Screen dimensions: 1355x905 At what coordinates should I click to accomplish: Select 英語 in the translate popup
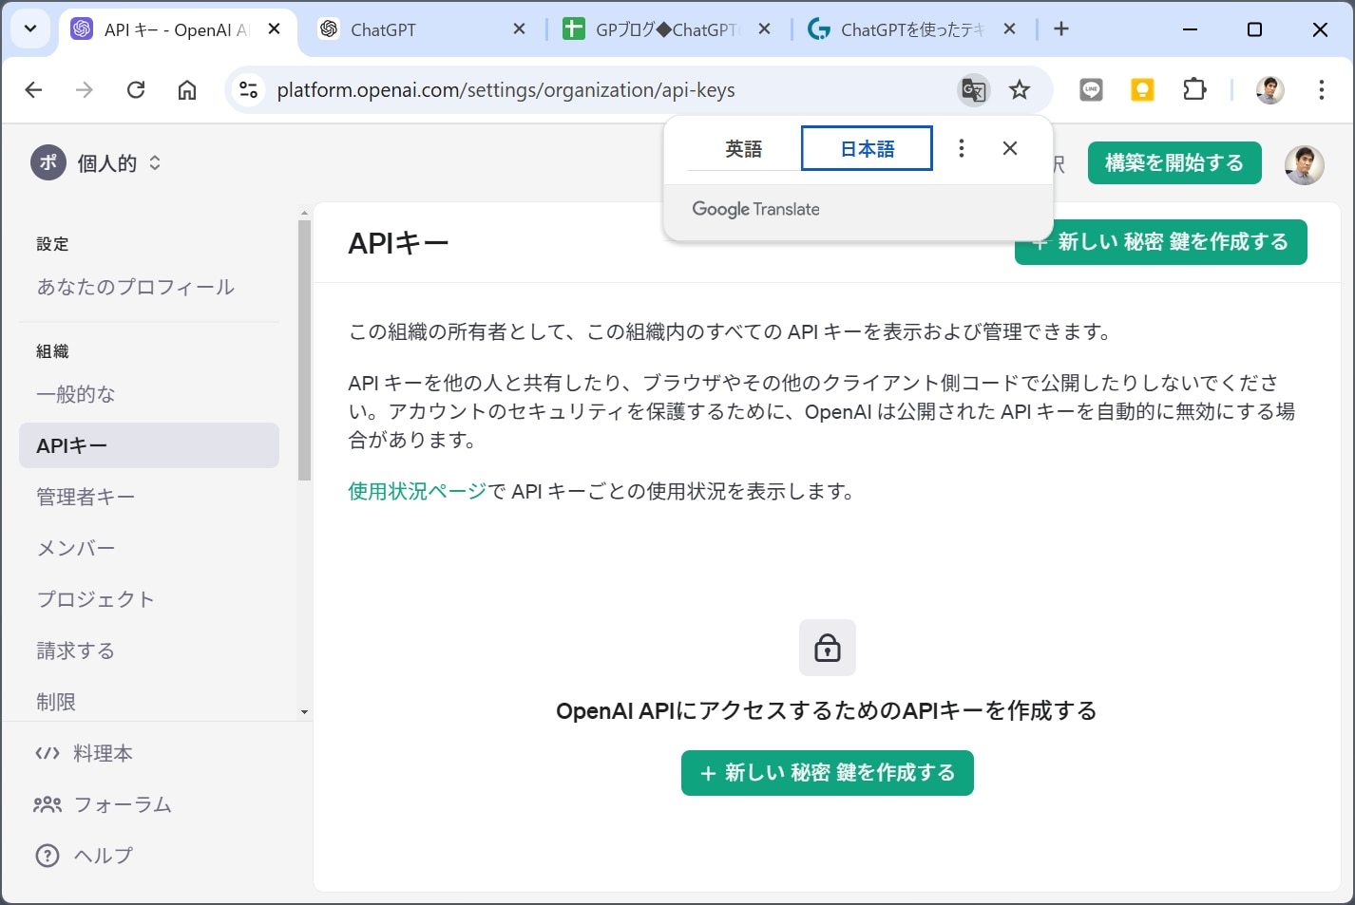pos(744,149)
